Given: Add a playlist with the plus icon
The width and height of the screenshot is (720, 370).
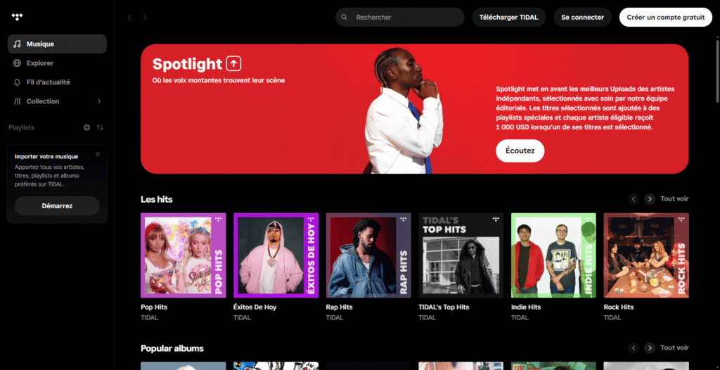Looking at the screenshot, I should click(x=86, y=127).
